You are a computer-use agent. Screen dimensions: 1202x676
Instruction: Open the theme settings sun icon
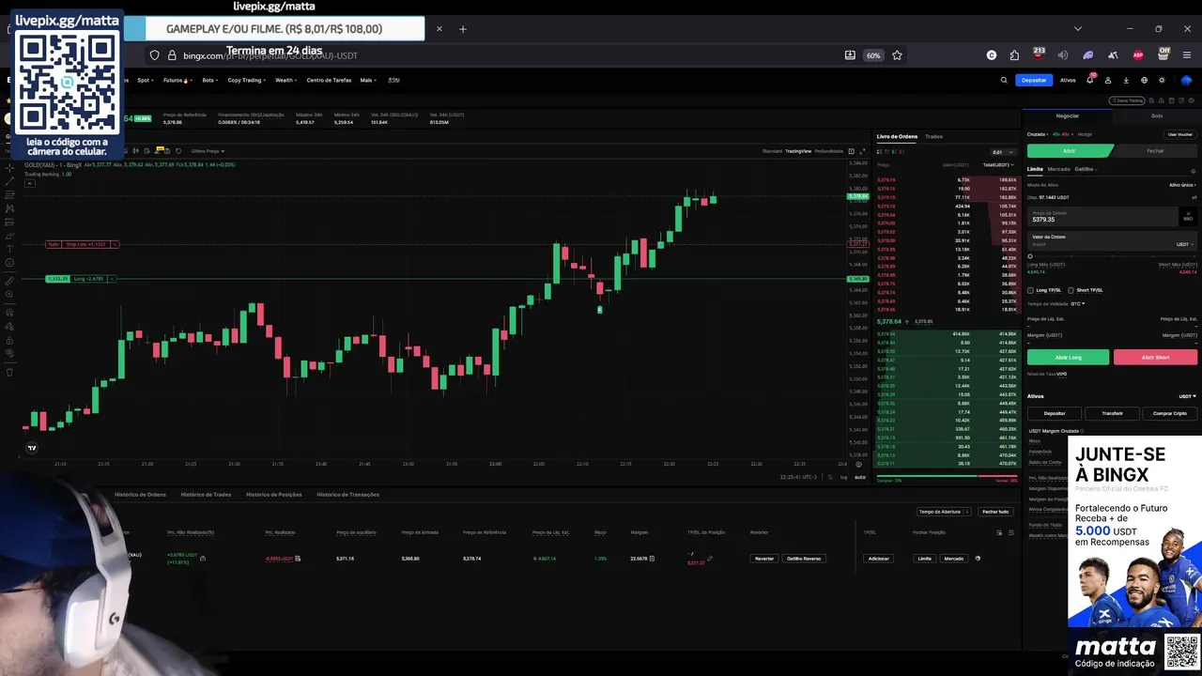(1162, 80)
